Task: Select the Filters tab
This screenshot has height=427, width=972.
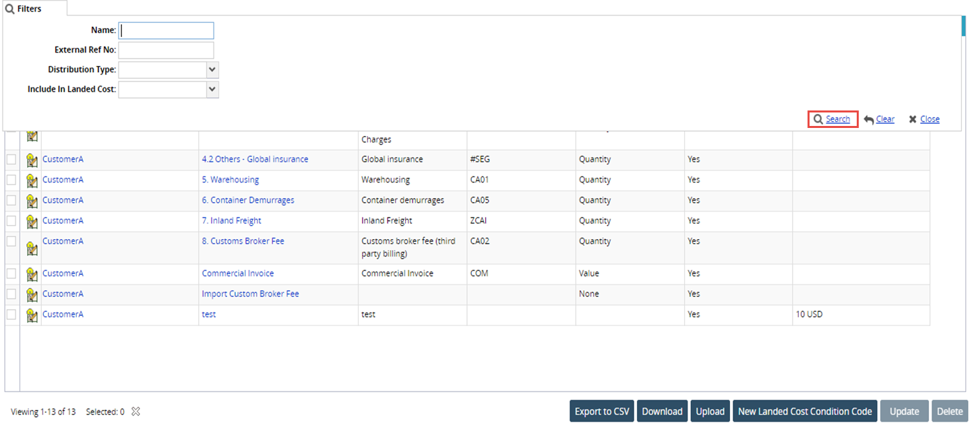Action: [24, 9]
